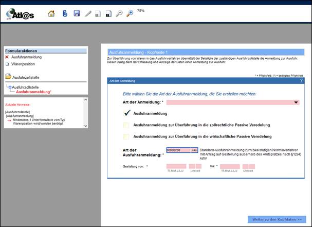
Task: Select red Ausfuhranmeldung* tree node
Action: tap(33, 92)
